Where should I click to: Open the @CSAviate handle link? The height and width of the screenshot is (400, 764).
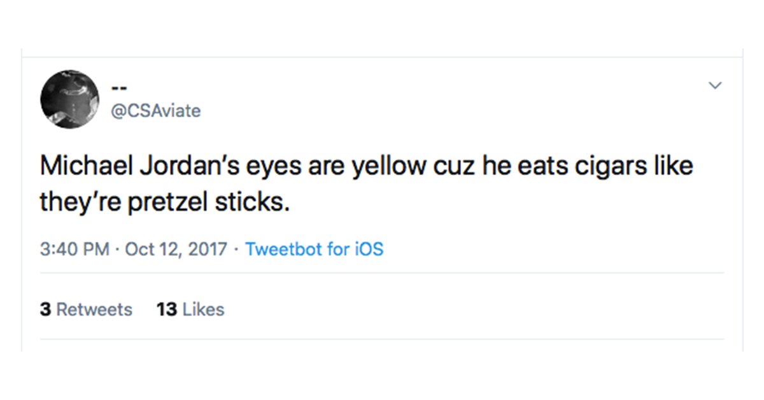156,111
